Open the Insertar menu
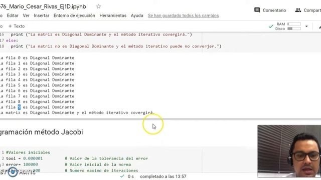Image resolution: width=321 pixels, height=180 pixels. click(41, 15)
